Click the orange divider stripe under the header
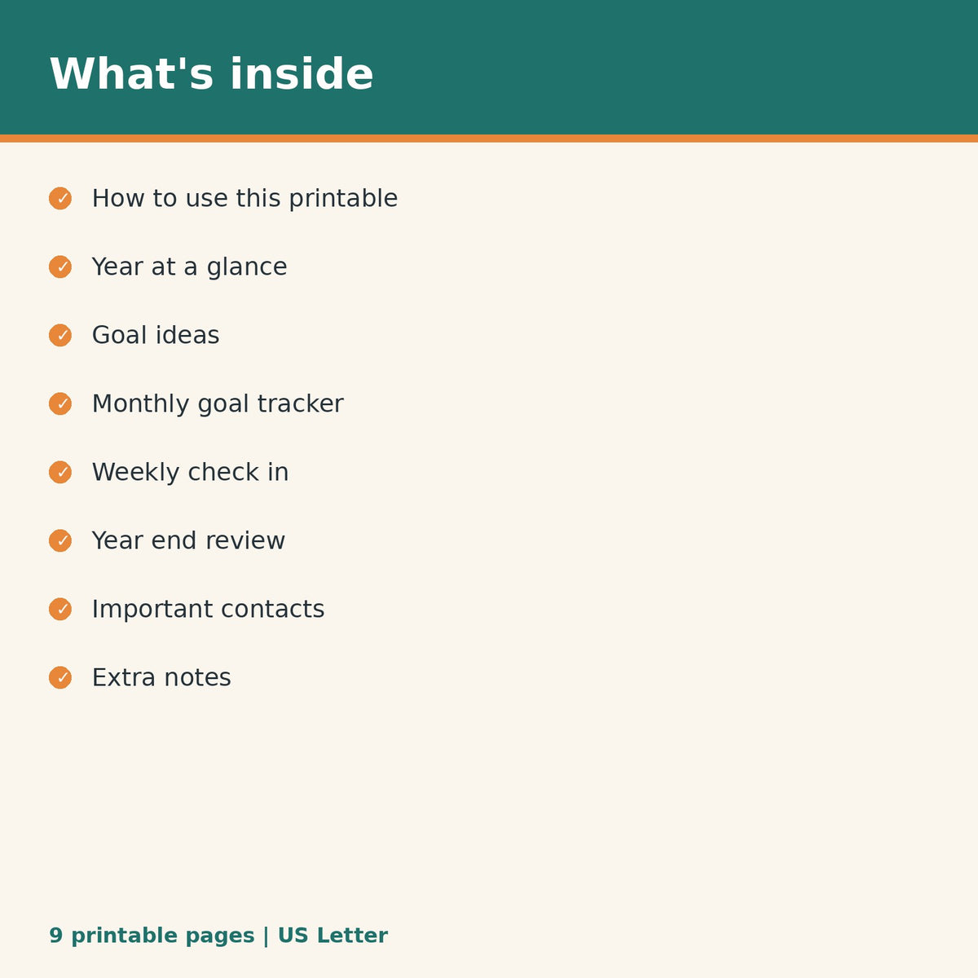Image resolution: width=978 pixels, height=978 pixels. pyautogui.click(x=489, y=139)
